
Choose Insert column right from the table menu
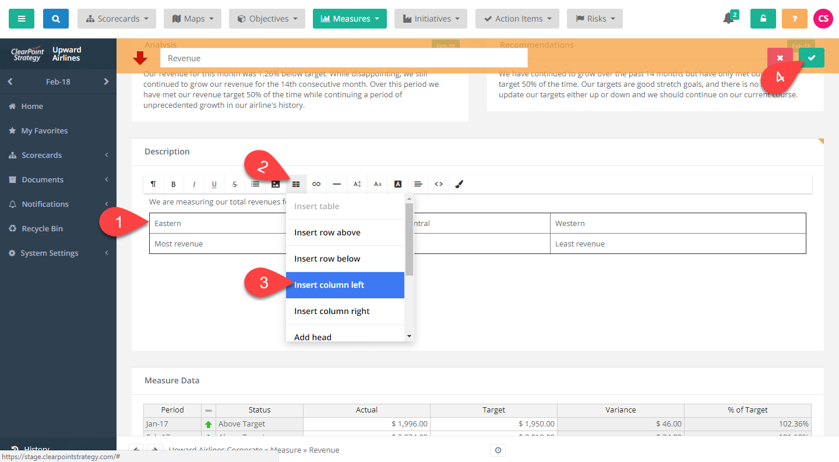[332, 311]
